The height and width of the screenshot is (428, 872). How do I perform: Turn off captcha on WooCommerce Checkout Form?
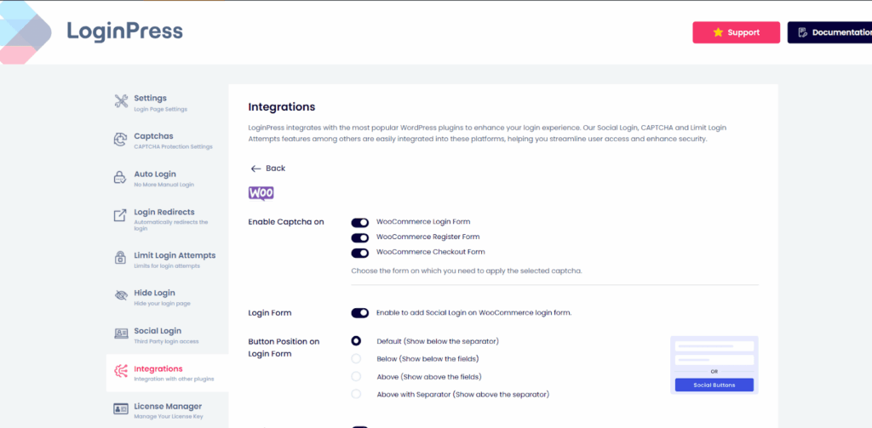point(360,253)
